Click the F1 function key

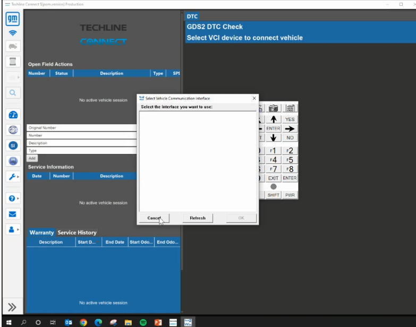point(273,151)
